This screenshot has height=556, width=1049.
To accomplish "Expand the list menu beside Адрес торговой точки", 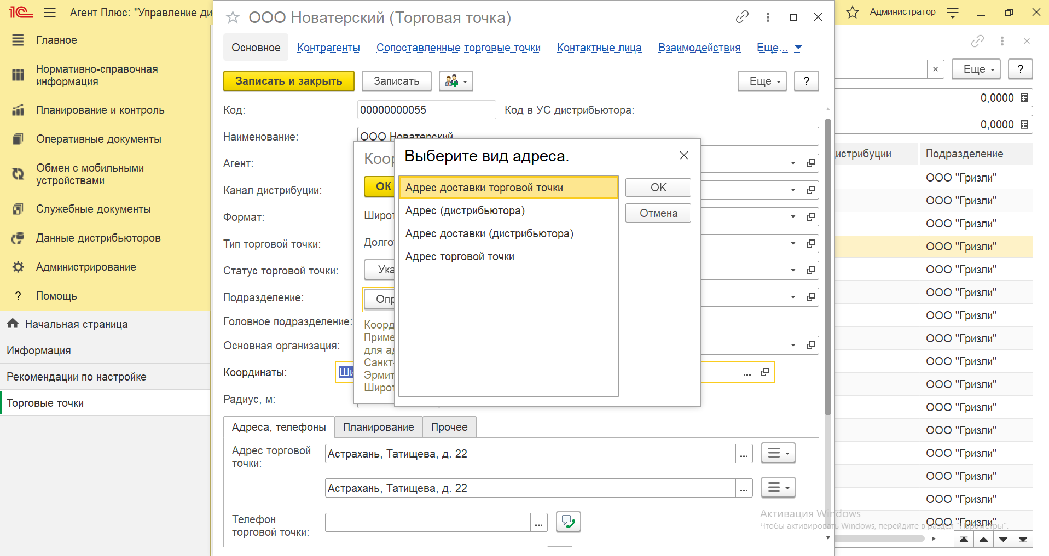I will click(x=778, y=453).
